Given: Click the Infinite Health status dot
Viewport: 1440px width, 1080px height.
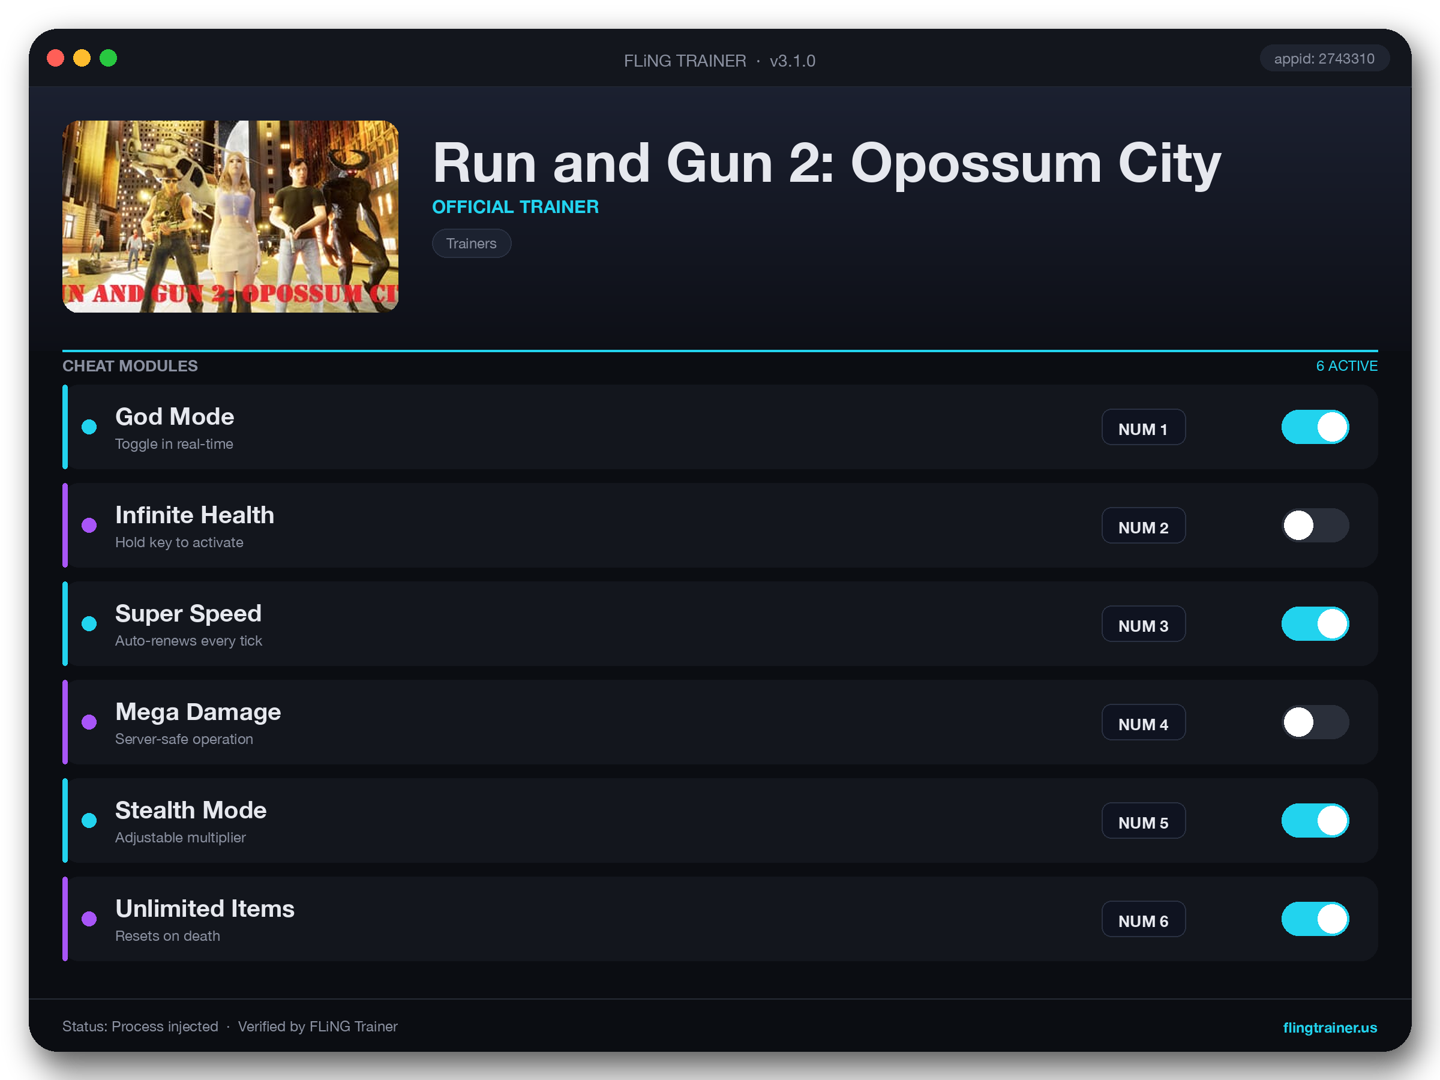Looking at the screenshot, I should tap(89, 526).
